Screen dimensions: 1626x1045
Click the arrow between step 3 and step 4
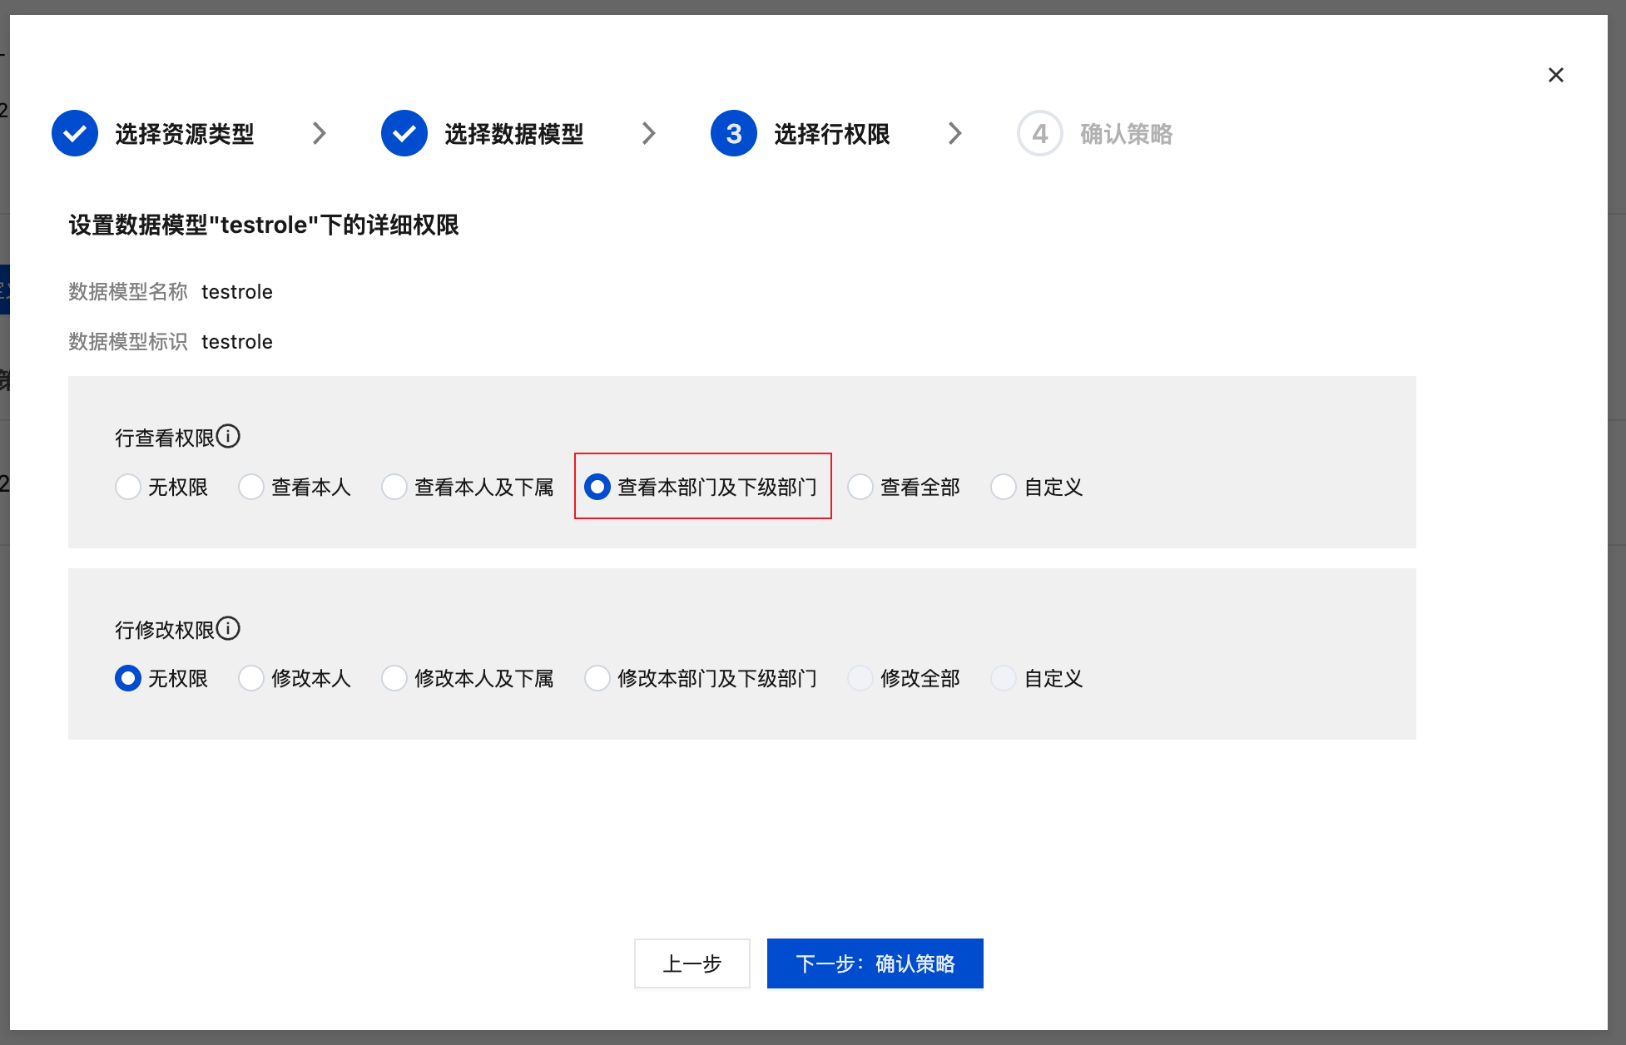click(955, 133)
